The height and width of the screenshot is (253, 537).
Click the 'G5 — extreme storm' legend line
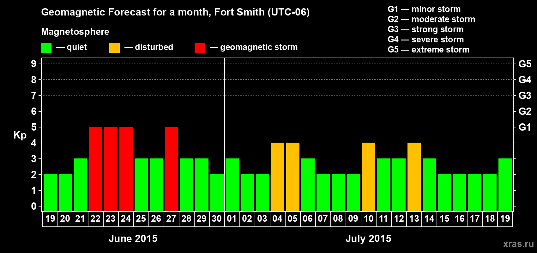tap(429, 50)
